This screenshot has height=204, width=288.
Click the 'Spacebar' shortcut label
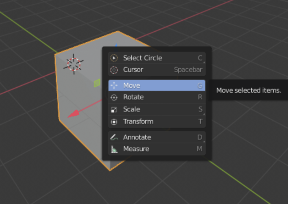tap(188, 70)
